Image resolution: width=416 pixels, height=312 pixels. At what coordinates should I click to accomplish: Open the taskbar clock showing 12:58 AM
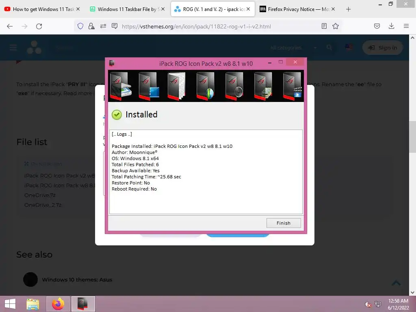(398, 304)
